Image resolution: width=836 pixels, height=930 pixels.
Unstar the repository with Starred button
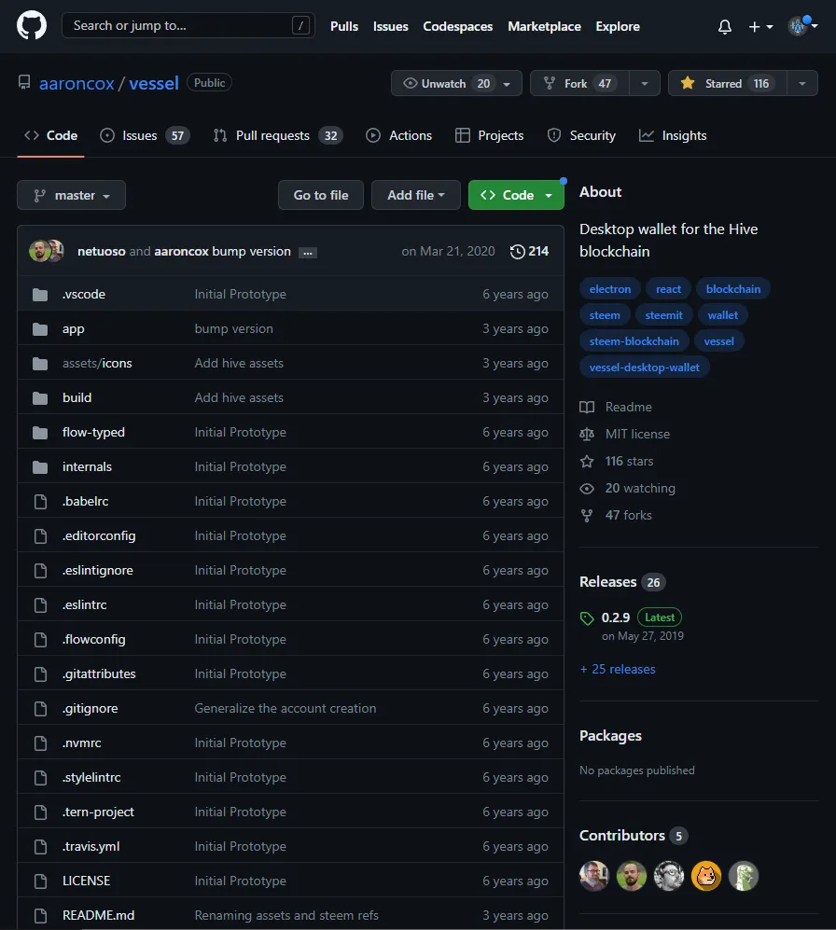728,83
